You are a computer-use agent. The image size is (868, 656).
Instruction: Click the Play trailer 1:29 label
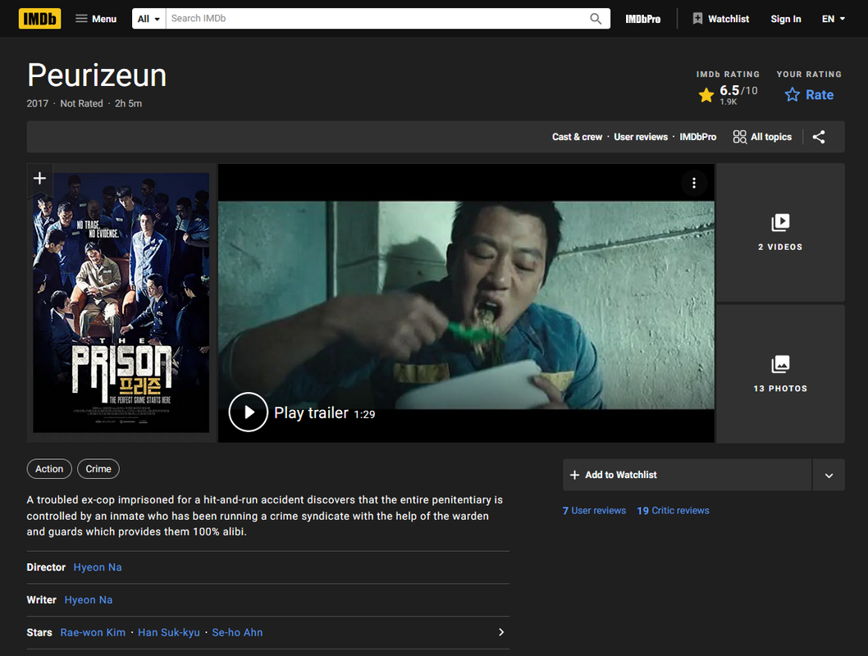coord(324,413)
